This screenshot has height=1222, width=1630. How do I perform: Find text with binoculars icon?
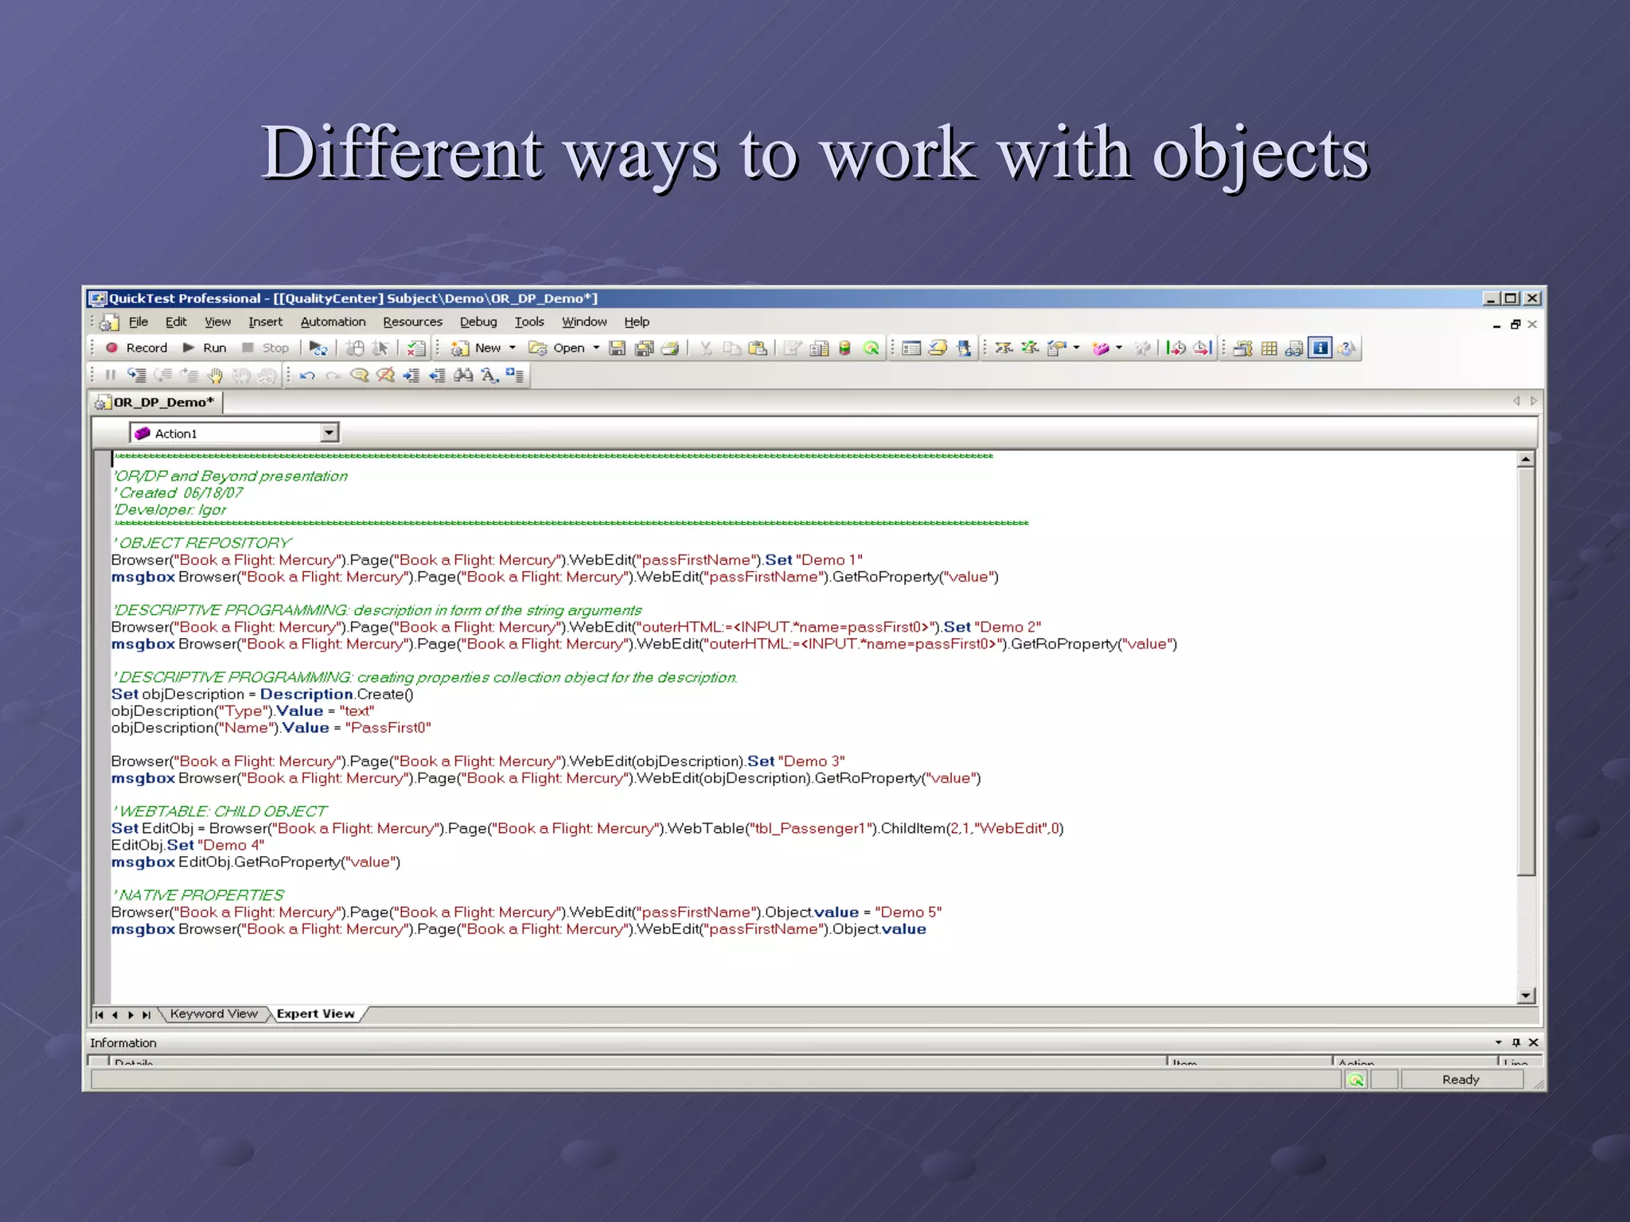[463, 375]
